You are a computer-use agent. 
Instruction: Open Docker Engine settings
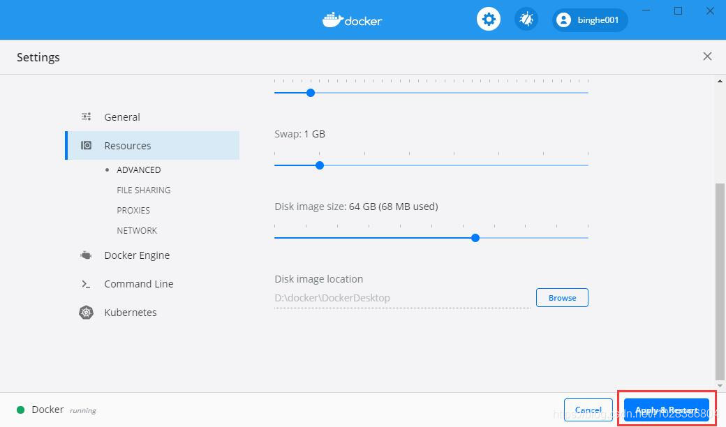137,255
